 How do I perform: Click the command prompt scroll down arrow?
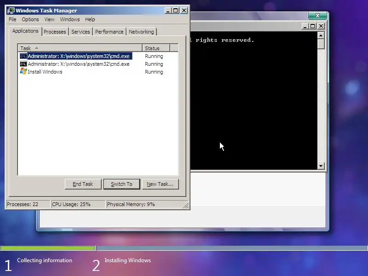321,166
